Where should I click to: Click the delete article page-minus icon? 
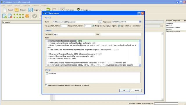[10, 16]
